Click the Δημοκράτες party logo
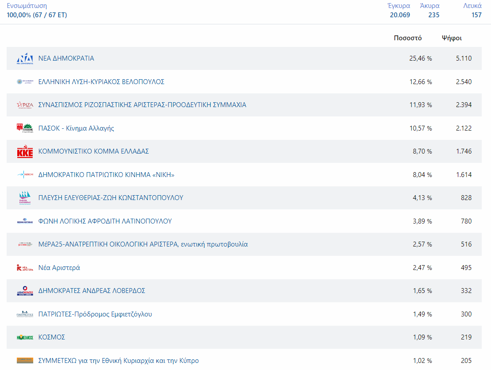The image size is (491, 370). (25, 291)
